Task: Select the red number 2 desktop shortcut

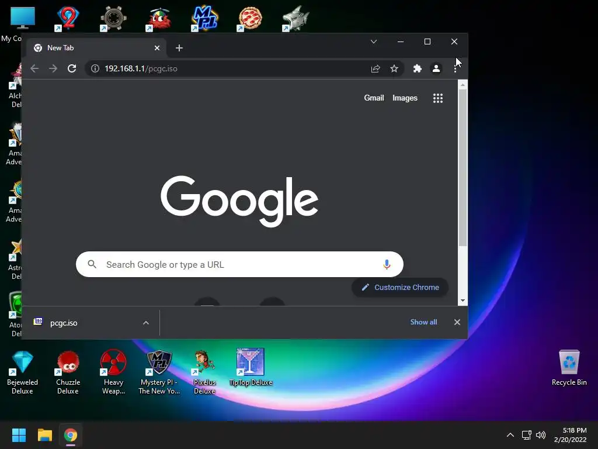Action: tap(68, 18)
